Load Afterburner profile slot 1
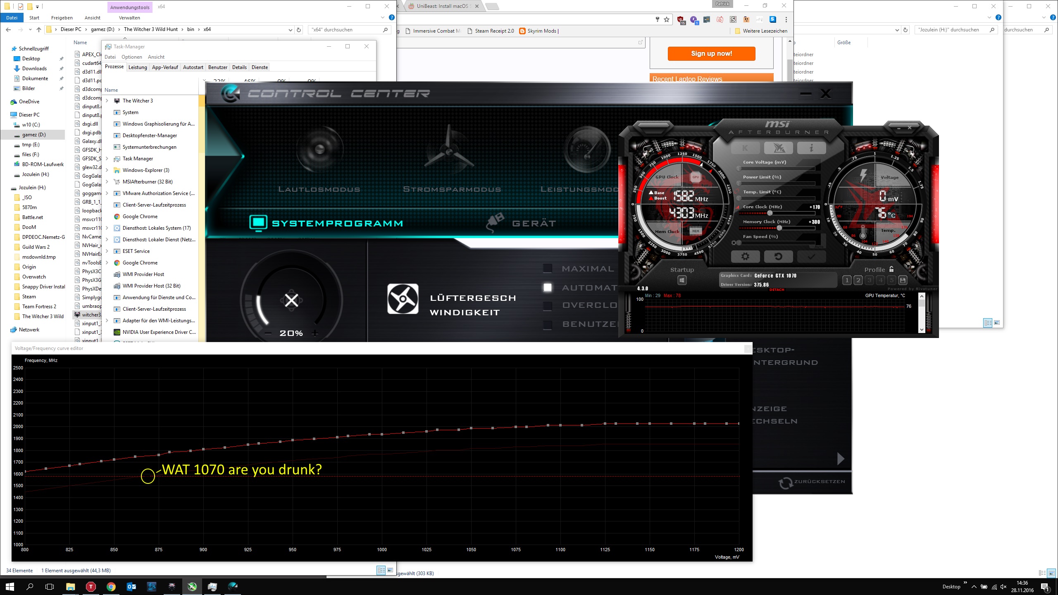Viewport: 1058px width, 595px height. point(847,280)
